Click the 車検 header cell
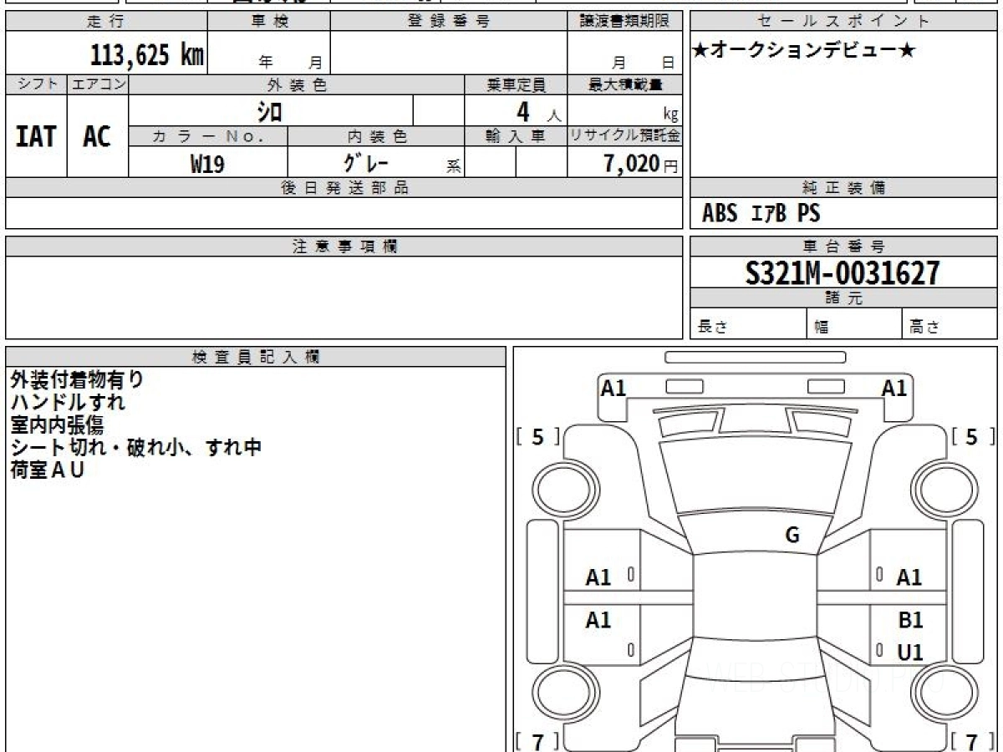Screen dimensions: 1003x752 pyautogui.click(x=269, y=22)
